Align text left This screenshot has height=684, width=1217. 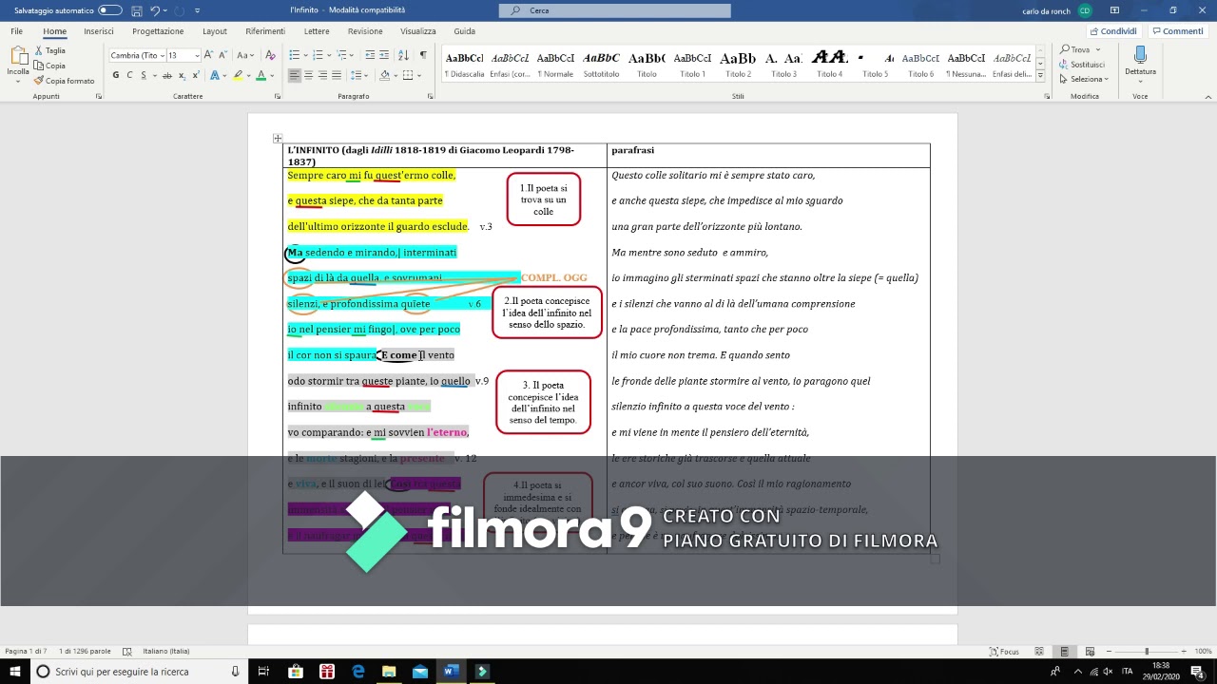(295, 75)
